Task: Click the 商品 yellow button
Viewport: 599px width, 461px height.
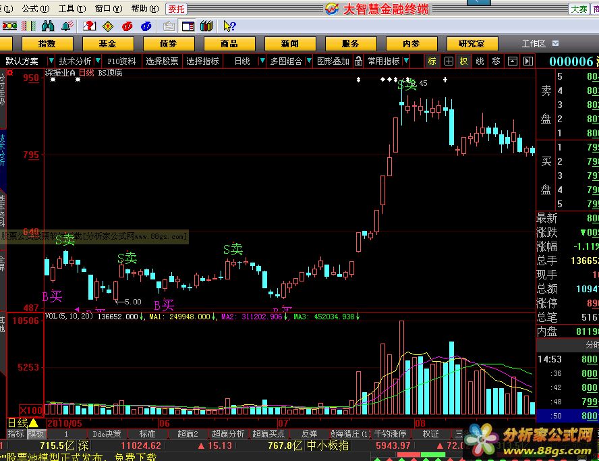Action: click(229, 44)
